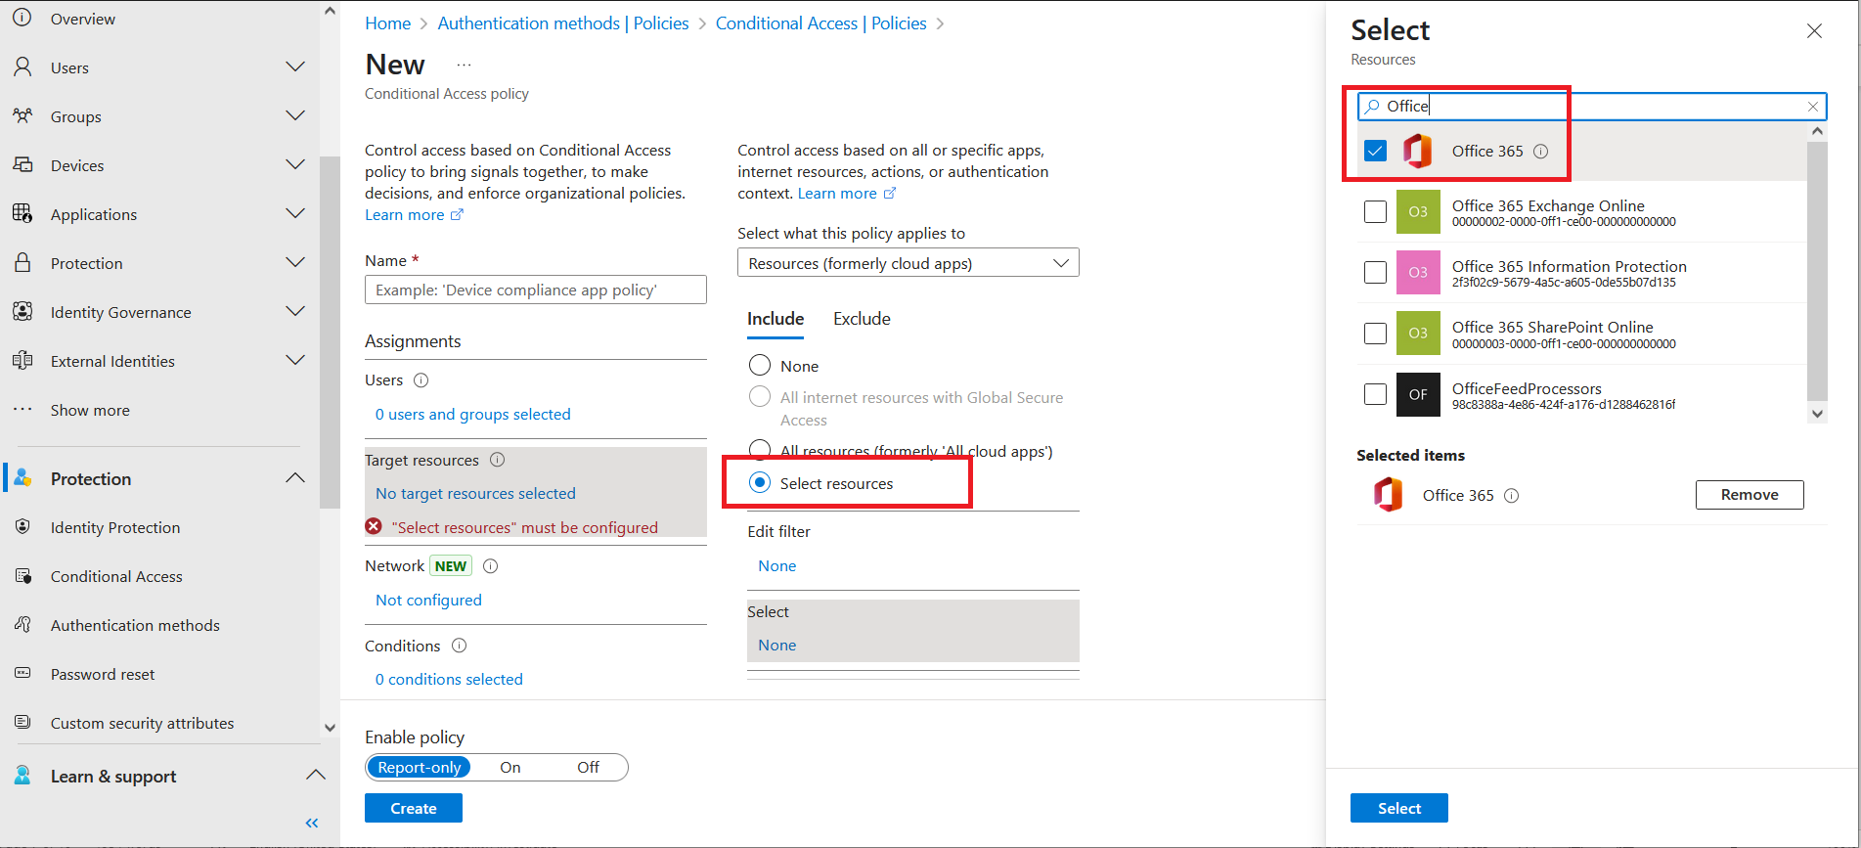Screen dimensions: 1861x848
Task: Click the Conditions info icon
Action: pos(460,646)
